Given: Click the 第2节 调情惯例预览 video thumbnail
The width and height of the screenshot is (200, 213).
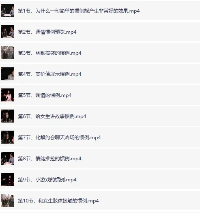Looking at the screenshot, I should point(8,32).
